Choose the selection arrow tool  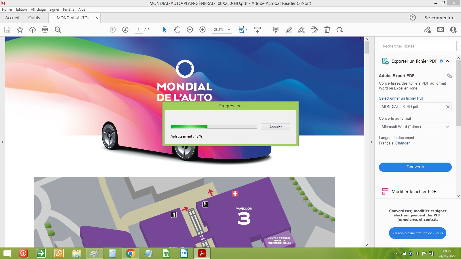pos(165,30)
